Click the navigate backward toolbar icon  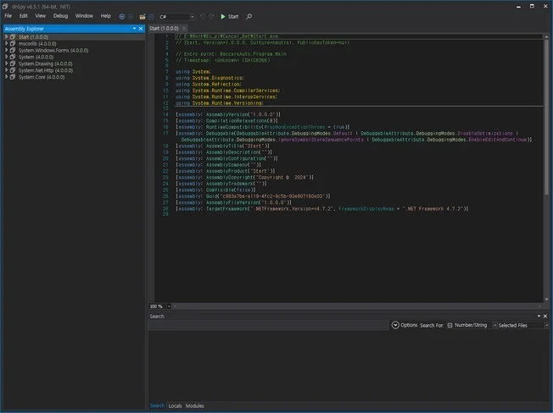121,17
